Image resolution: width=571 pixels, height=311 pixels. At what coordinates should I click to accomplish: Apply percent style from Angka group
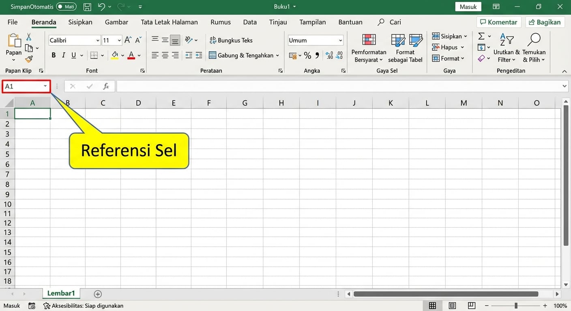pos(307,55)
